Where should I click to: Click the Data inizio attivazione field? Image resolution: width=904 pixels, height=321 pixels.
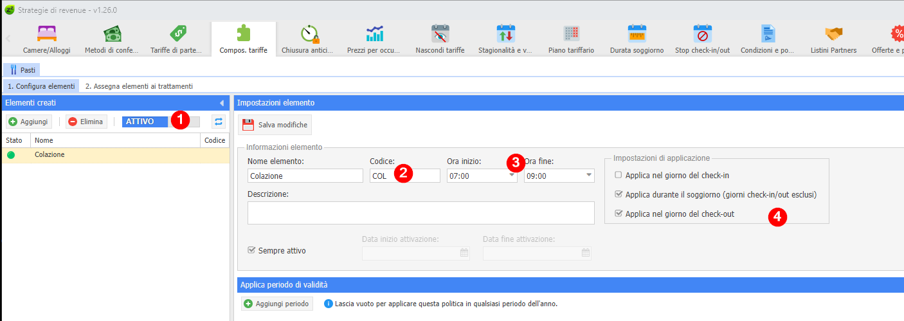tap(416, 253)
